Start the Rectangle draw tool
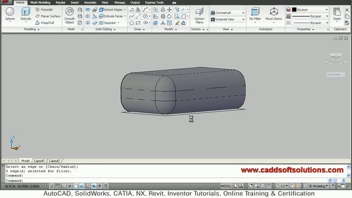Viewport: 352px width, 198px height. pyautogui.click(x=138, y=23)
